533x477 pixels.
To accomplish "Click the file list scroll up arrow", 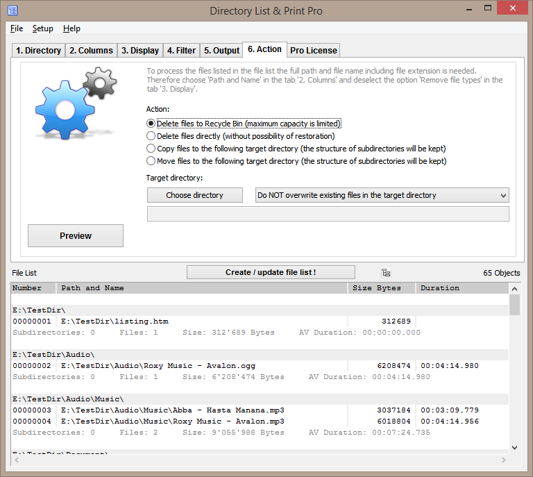I will (x=514, y=288).
